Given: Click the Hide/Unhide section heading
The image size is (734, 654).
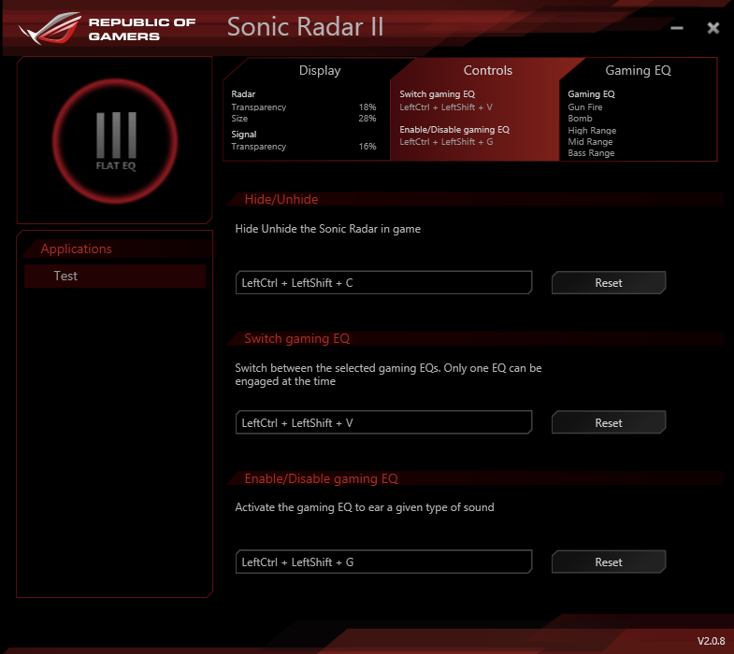Looking at the screenshot, I should click(281, 199).
